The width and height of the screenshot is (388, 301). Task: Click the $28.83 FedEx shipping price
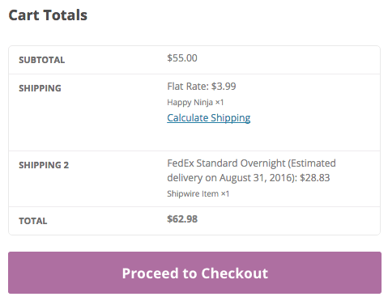[x=315, y=178]
